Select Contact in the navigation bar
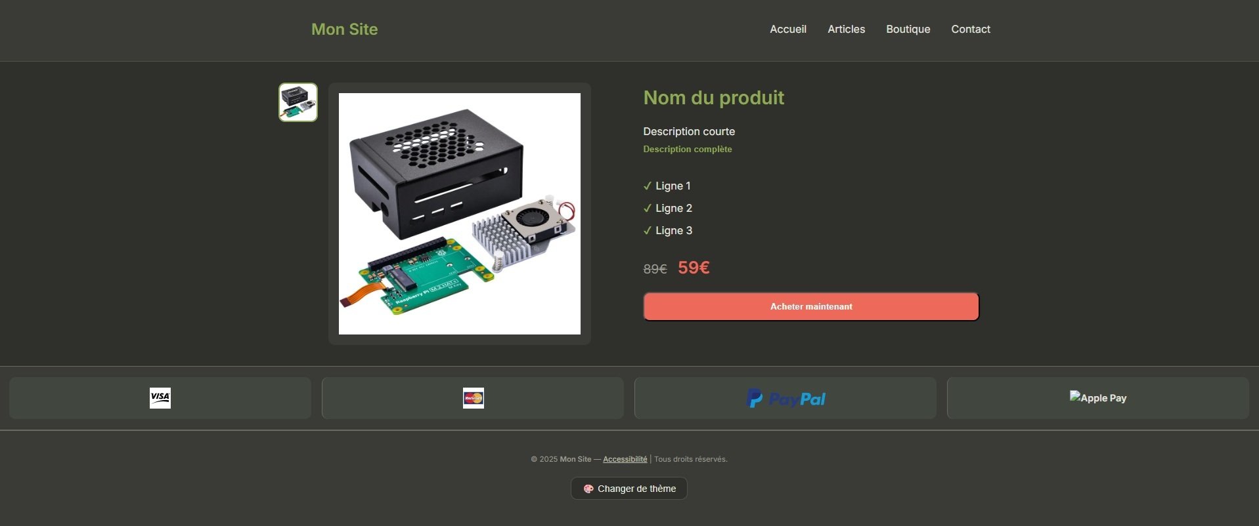Image resolution: width=1259 pixels, height=526 pixels. click(x=971, y=29)
